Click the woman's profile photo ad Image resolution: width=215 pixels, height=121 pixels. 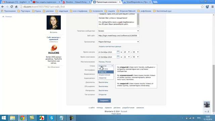tap(54, 23)
